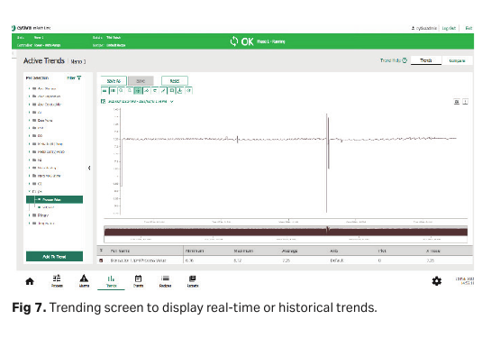Switch to the Trends tab at top right
This screenshot has height=347, width=482.
click(x=426, y=60)
